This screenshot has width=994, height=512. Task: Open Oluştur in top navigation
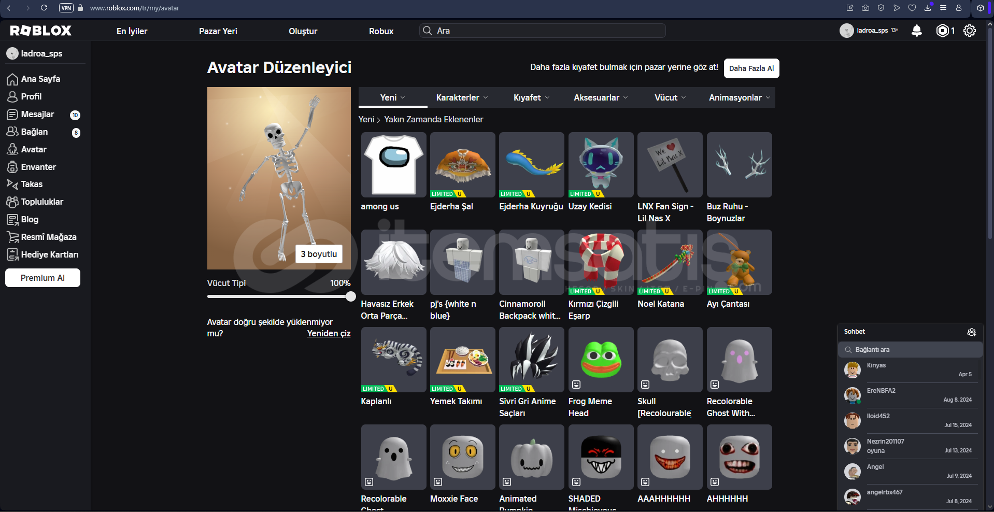pos(303,31)
